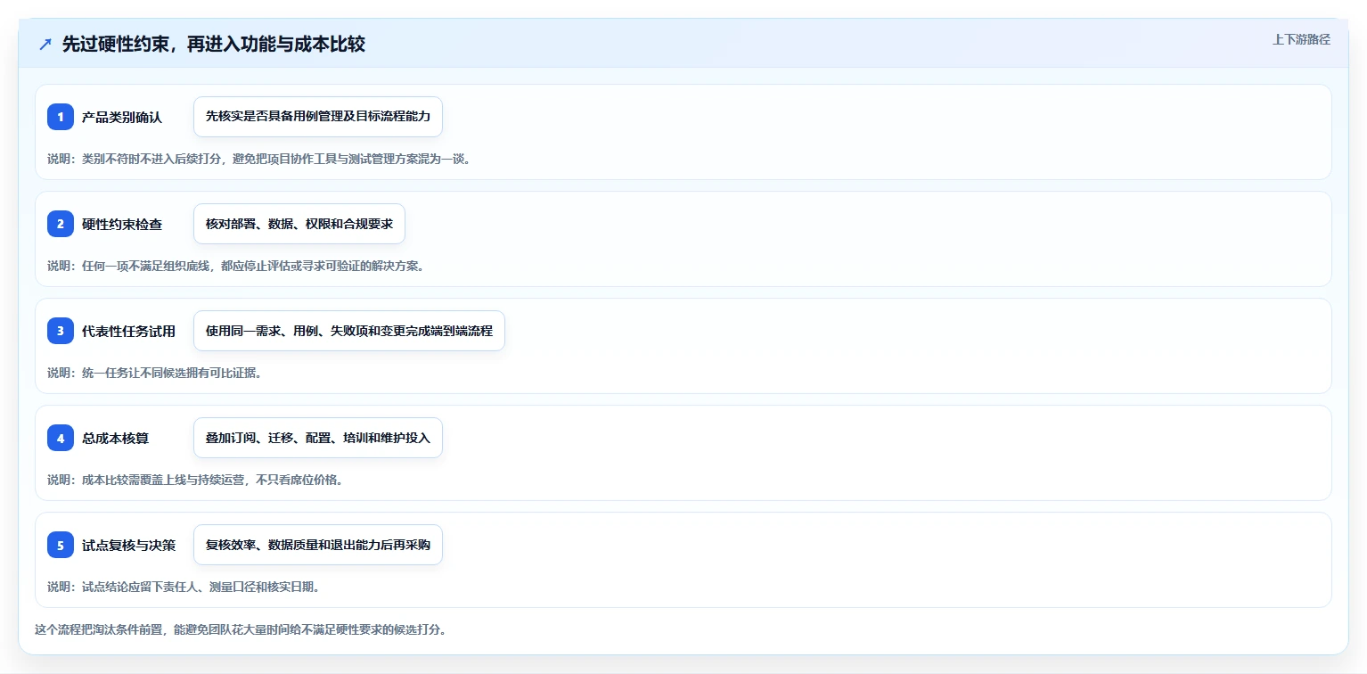Image resolution: width=1367 pixels, height=674 pixels.
Task: Click the note 成本比较需覆盖上线与持续运营
Action: pos(194,480)
